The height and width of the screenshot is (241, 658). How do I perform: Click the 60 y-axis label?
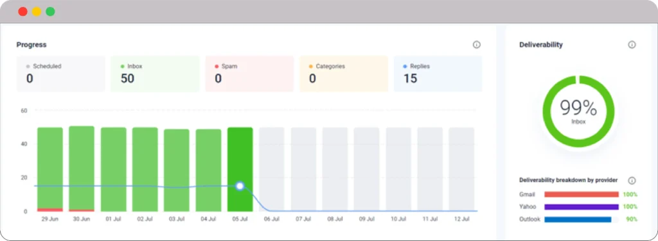pos(24,110)
